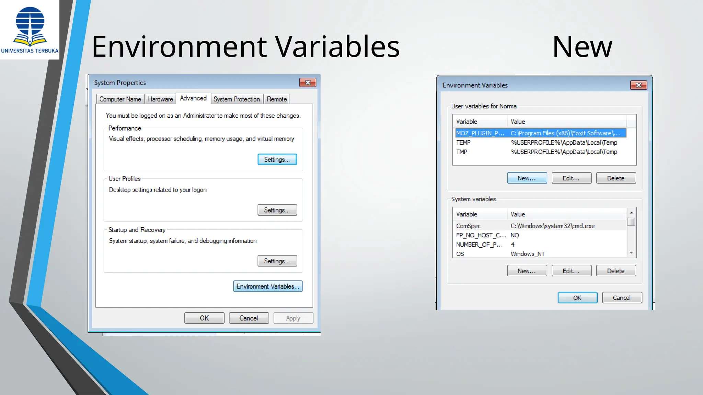The image size is (703, 395).
Task: Switch to the Hardware tab
Action: (160, 99)
